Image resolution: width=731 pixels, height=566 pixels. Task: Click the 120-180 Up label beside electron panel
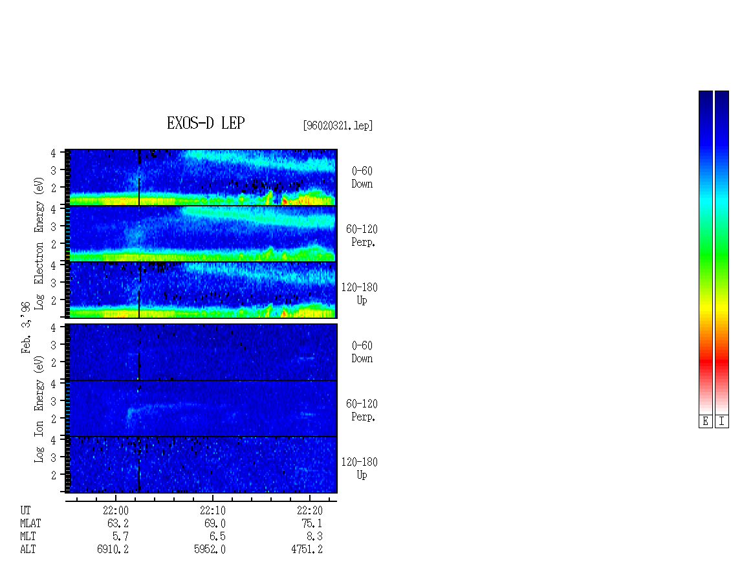(x=360, y=294)
